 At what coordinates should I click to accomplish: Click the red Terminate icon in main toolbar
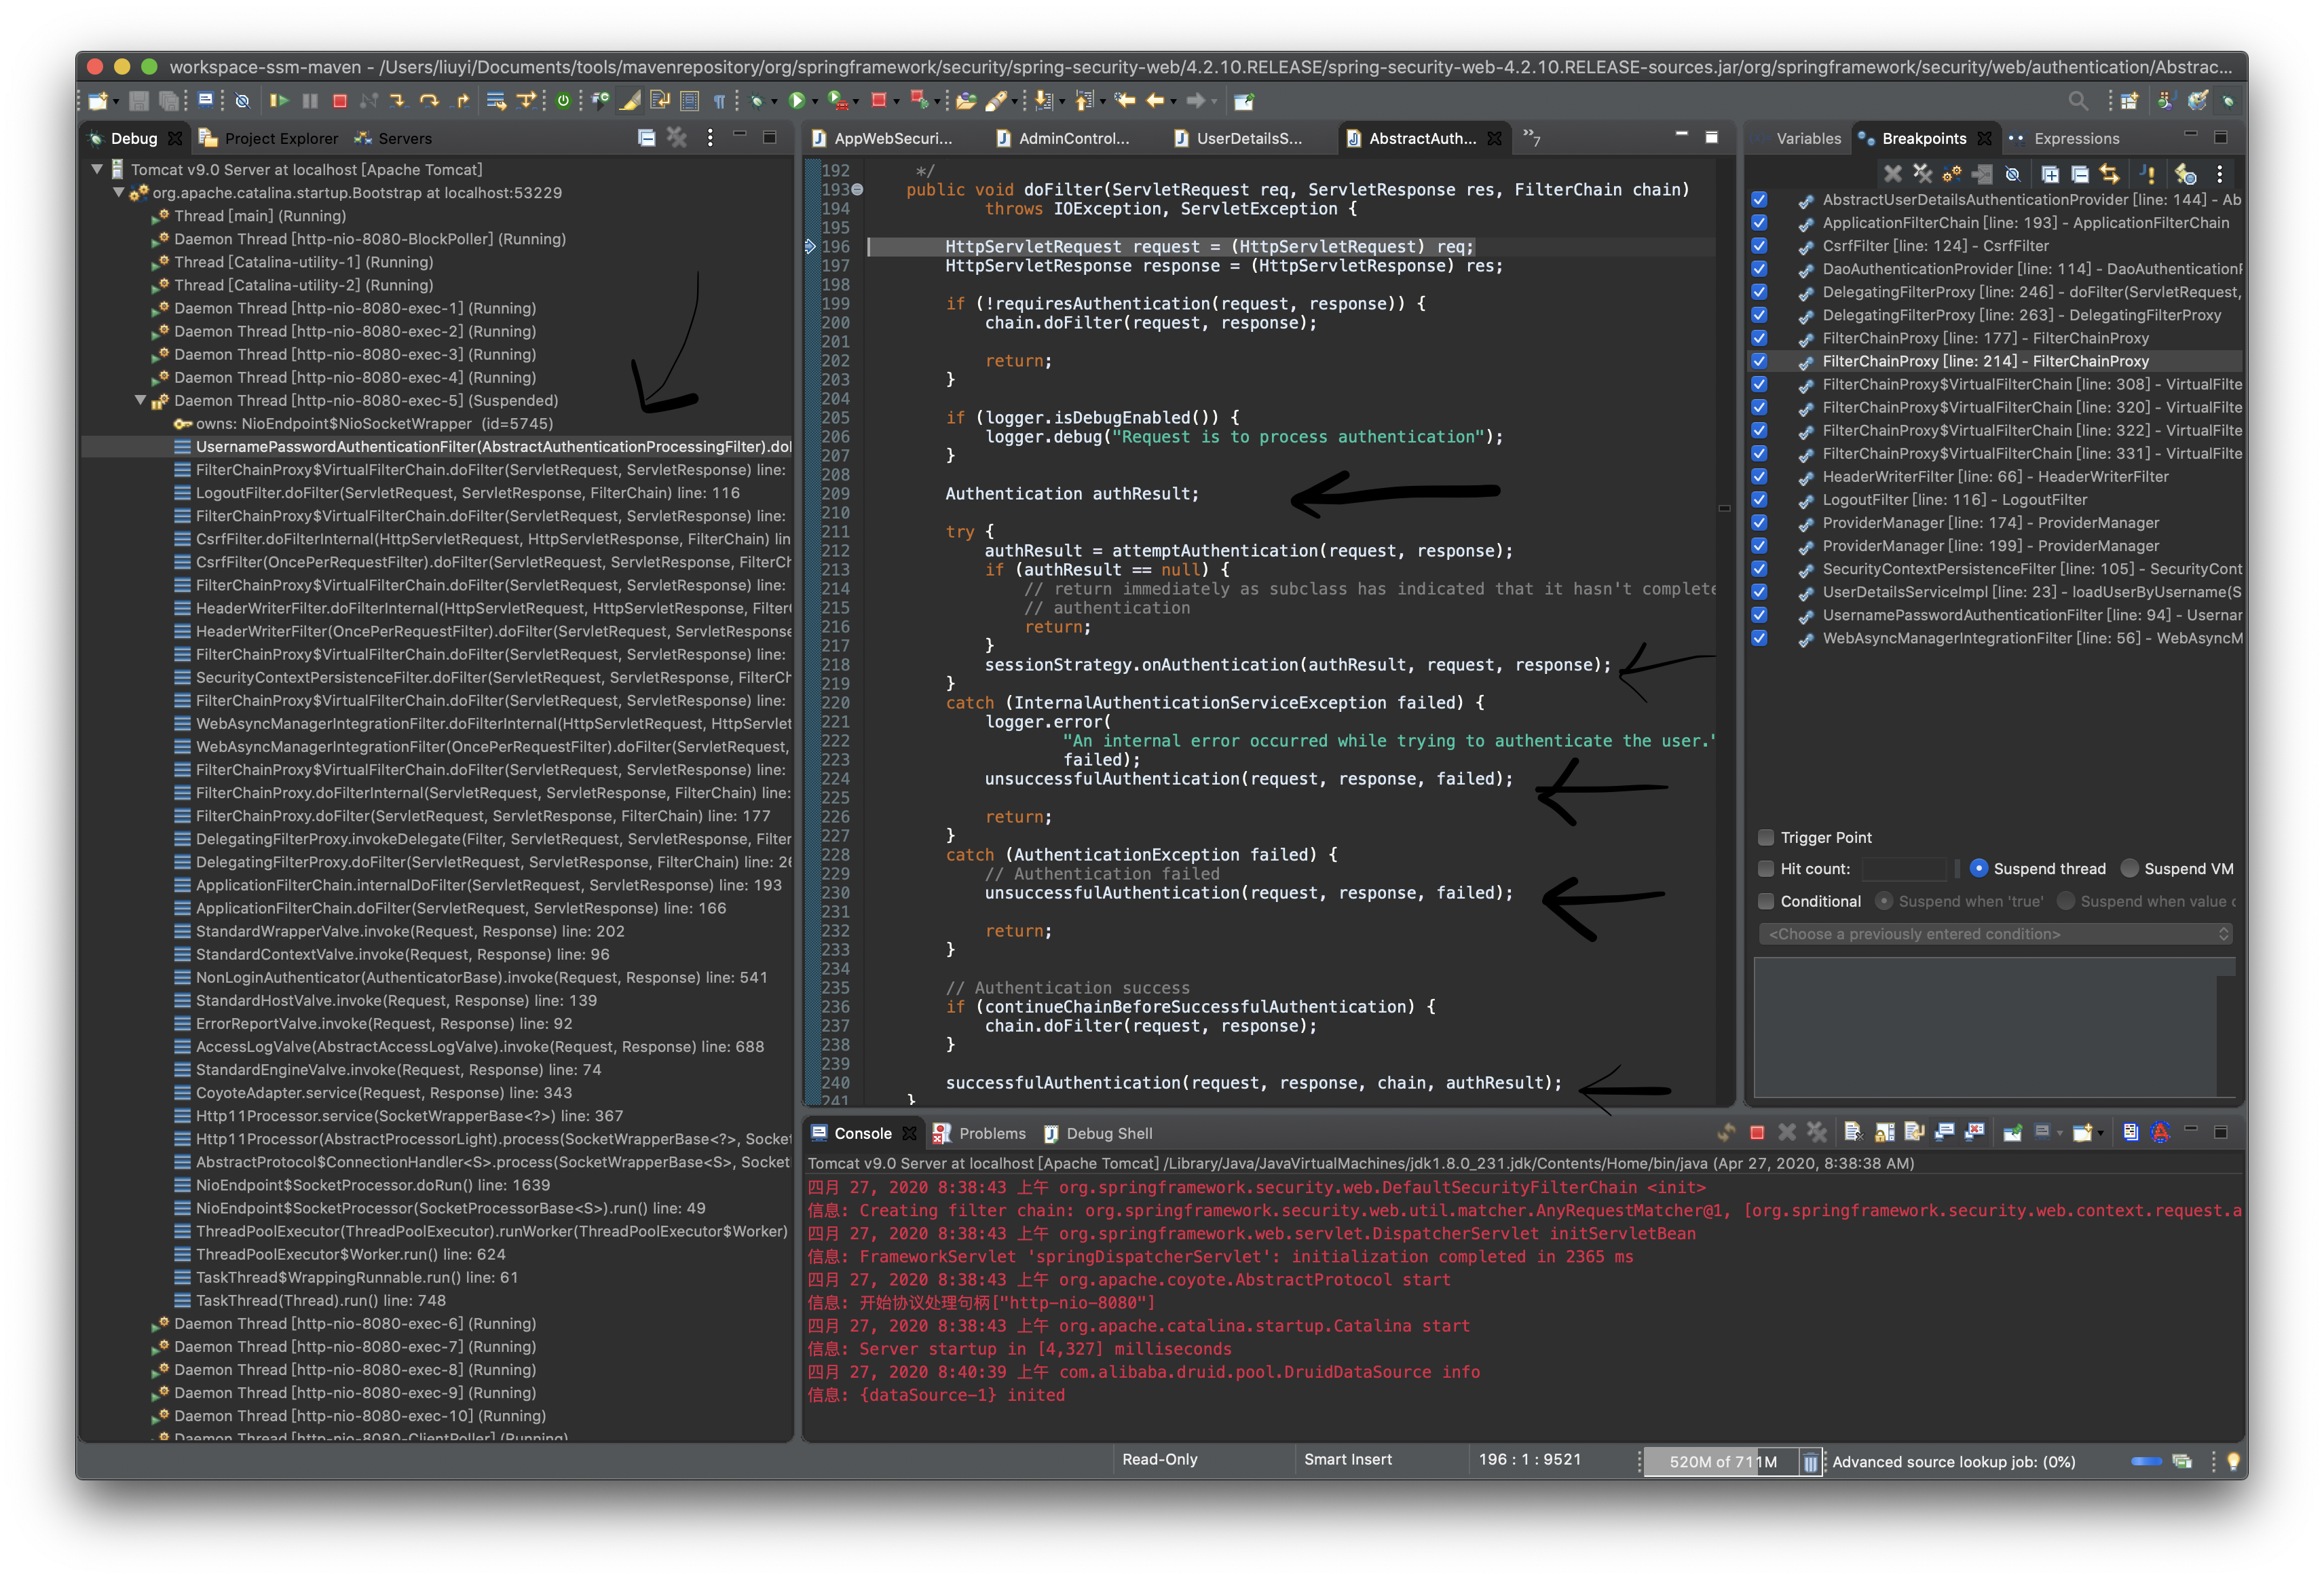tap(340, 101)
